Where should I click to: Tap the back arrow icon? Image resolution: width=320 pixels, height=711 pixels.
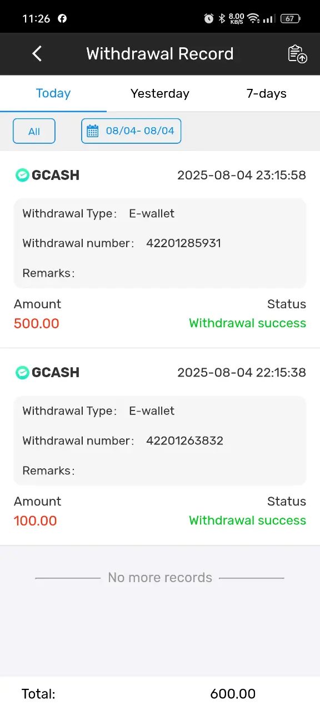37,54
